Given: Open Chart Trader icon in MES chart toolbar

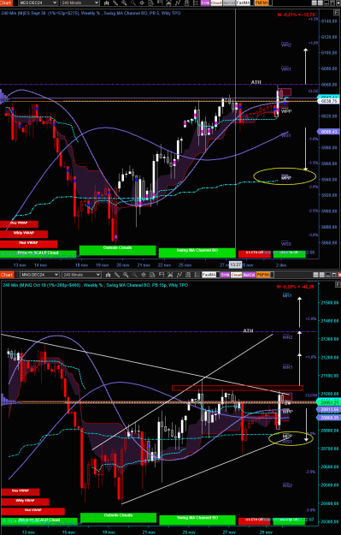Looking at the screenshot, I should 160,3.
